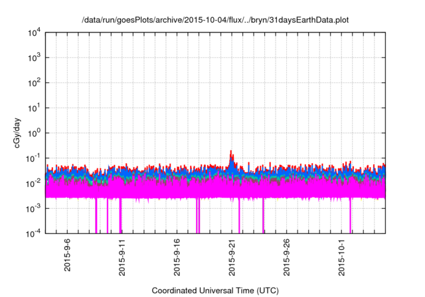Click the 10^2 y-axis tick label

click(x=35, y=82)
